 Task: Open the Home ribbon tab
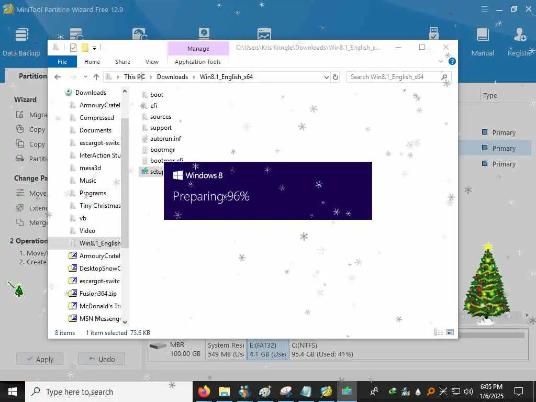tap(92, 62)
